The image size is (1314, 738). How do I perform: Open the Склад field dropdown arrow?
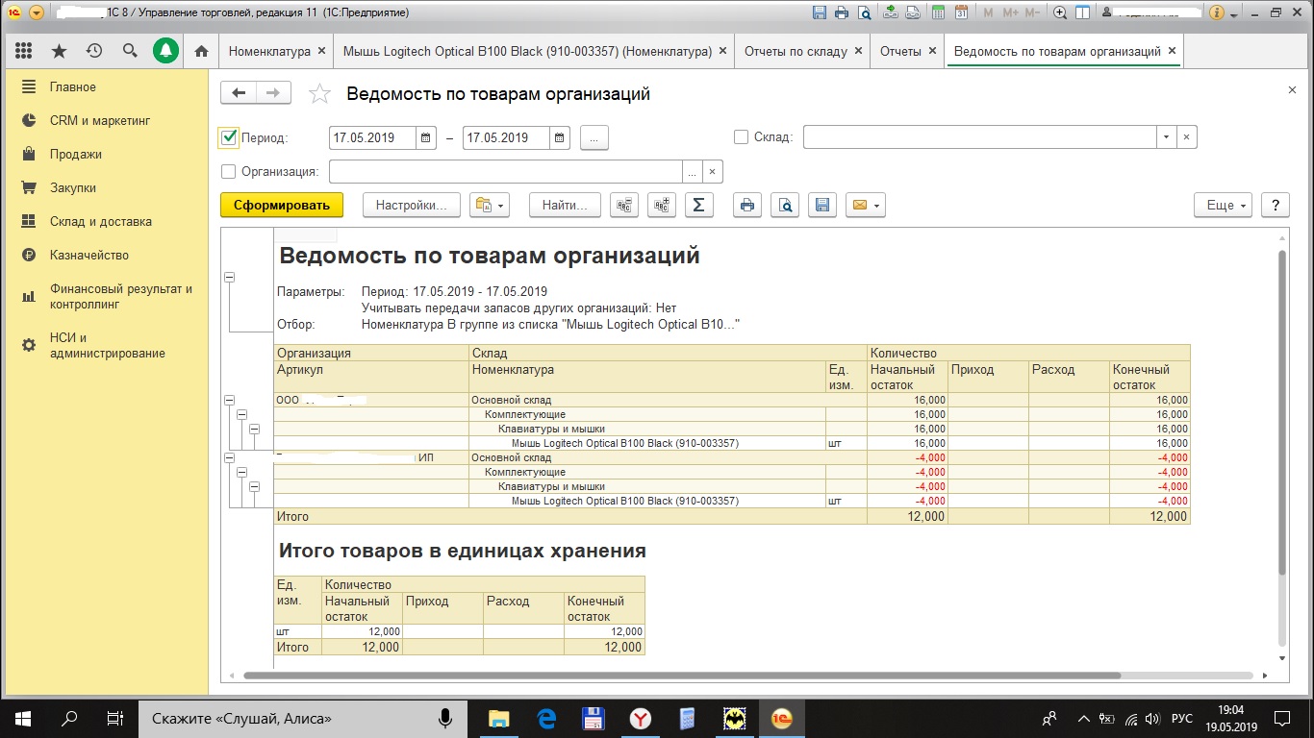[x=1166, y=137]
